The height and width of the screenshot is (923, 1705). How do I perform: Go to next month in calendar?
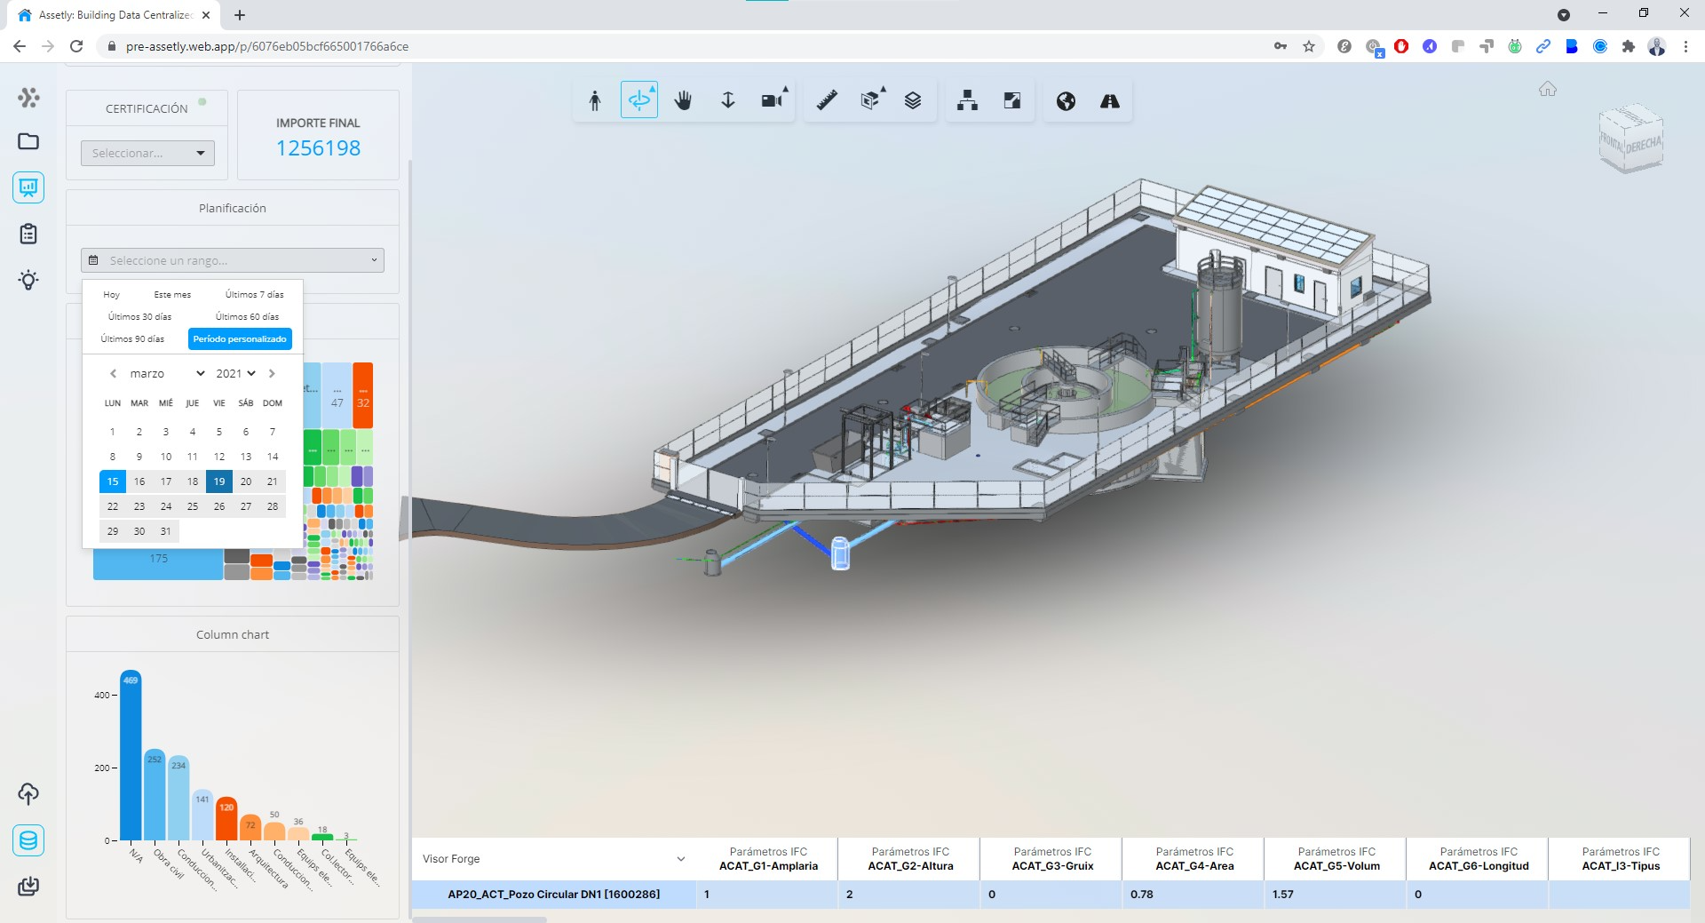point(272,374)
